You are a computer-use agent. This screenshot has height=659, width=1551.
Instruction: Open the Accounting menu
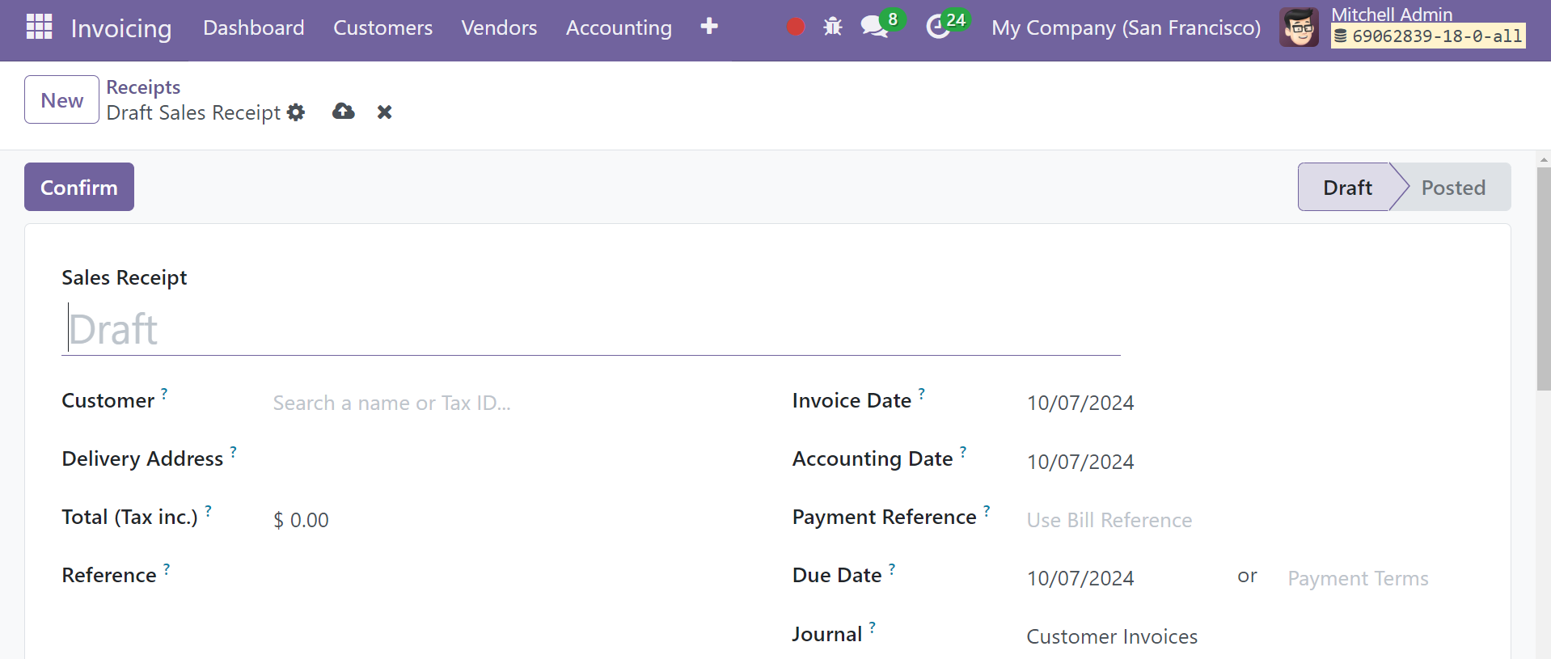coord(619,27)
